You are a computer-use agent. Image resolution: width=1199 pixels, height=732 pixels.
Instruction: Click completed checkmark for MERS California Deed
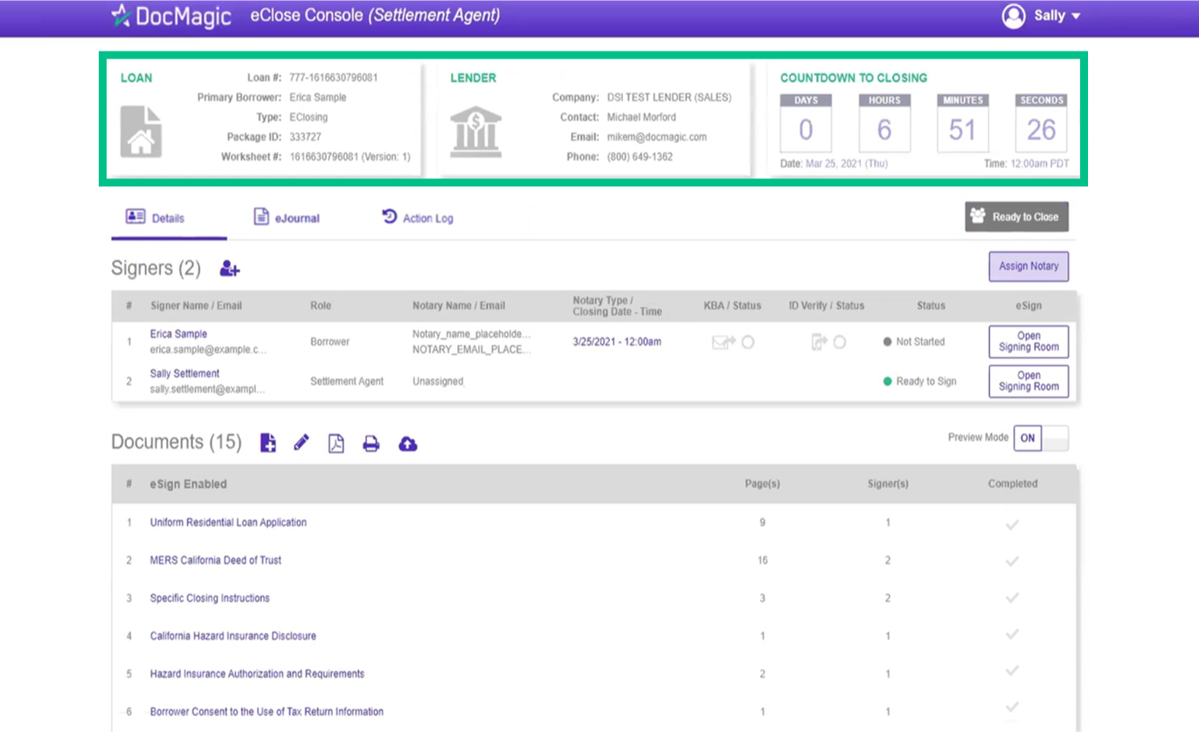point(1012,561)
